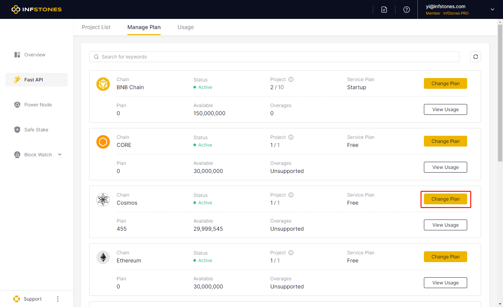Click the Safe Stake shield icon
The height and width of the screenshot is (307, 503).
pyautogui.click(x=17, y=130)
